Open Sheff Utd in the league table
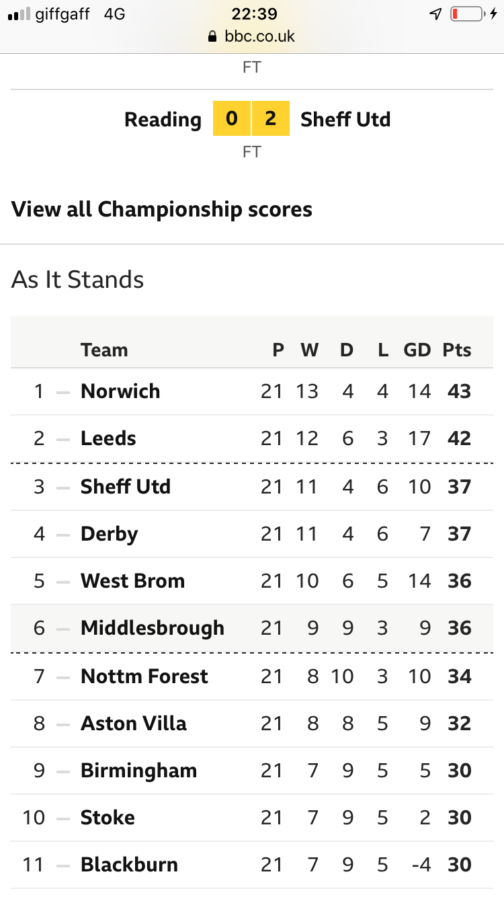 [x=126, y=487]
